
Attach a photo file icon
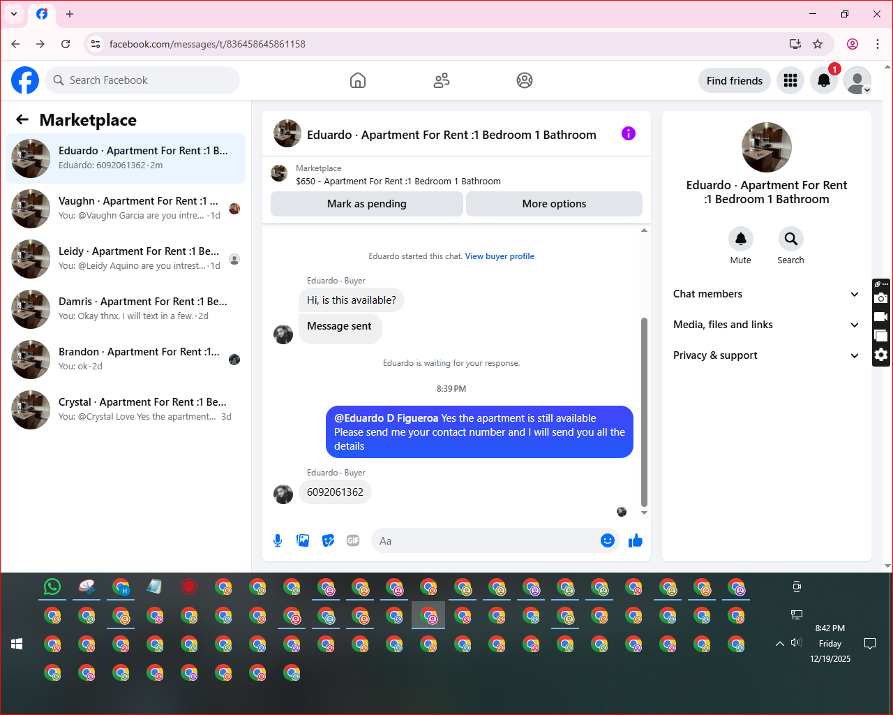303,540
